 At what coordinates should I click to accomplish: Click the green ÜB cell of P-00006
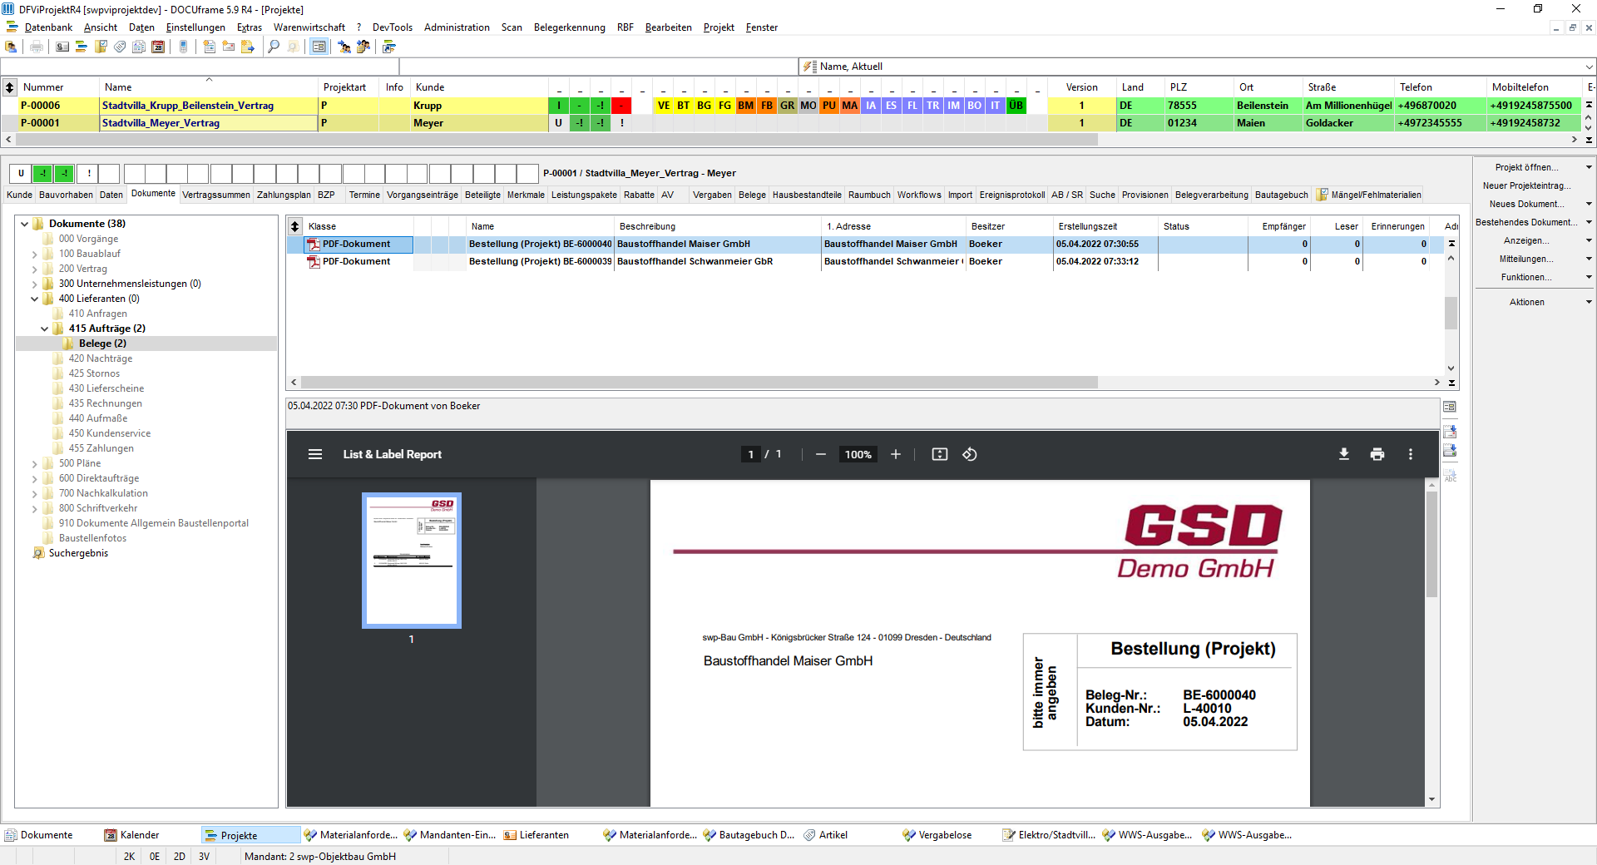pos(1016,106)
